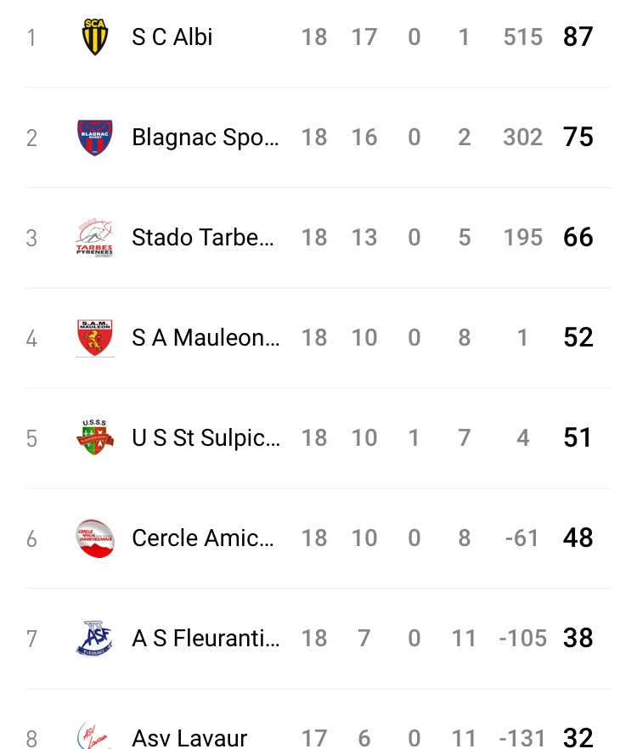Screen dimensions: 637x749
Task: Open the Cercle Amic... team name
Action: click(203, 538)
